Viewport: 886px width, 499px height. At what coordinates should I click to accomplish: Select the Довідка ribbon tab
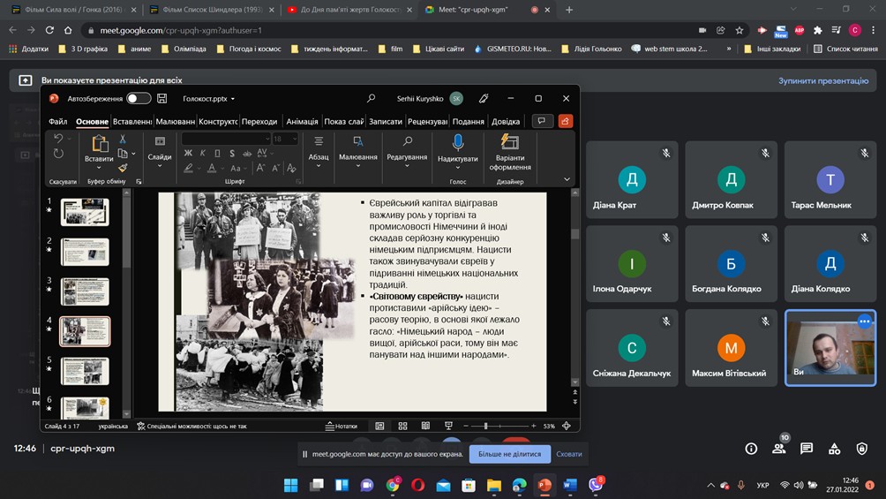pyautogui.click(x=505, y=122)
